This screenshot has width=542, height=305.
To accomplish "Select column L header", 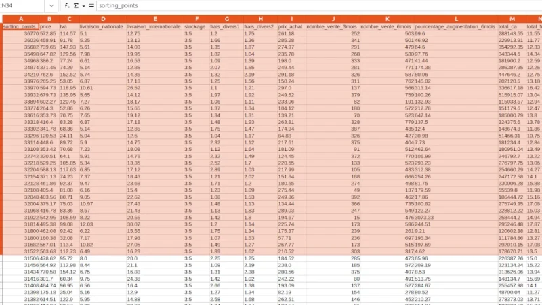I will tap(456, 19).
